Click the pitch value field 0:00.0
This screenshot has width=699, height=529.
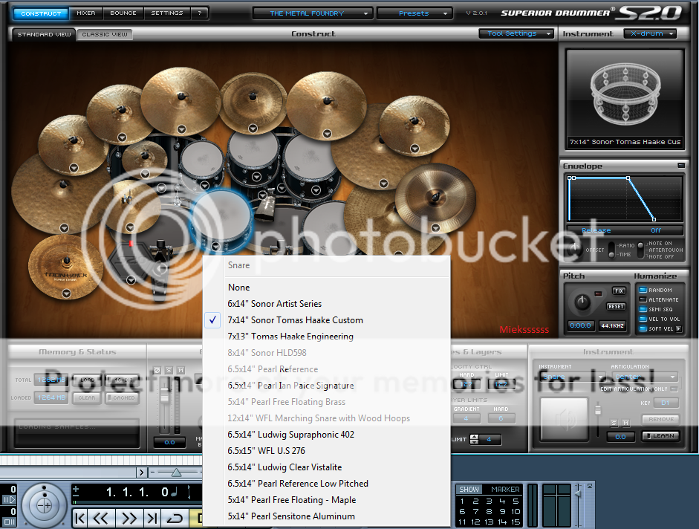[x=580, y=325]
